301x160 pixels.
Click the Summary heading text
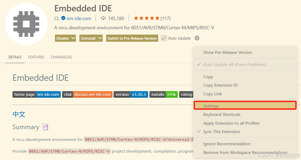pyautogui.click(x=26, y=127)
